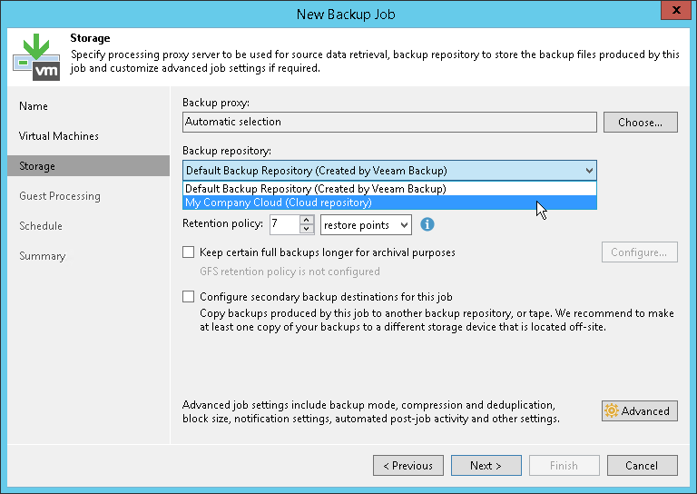Go to the Name step
Image resolution: width=697 pixels, height=494 pixels.
34,106
